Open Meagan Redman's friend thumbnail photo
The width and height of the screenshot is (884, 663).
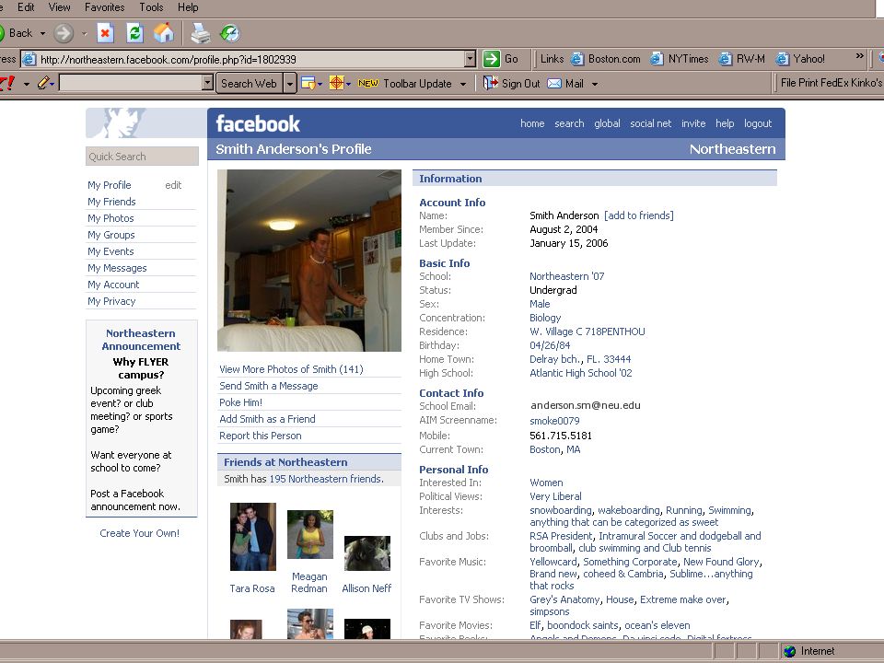coord(310,534)
